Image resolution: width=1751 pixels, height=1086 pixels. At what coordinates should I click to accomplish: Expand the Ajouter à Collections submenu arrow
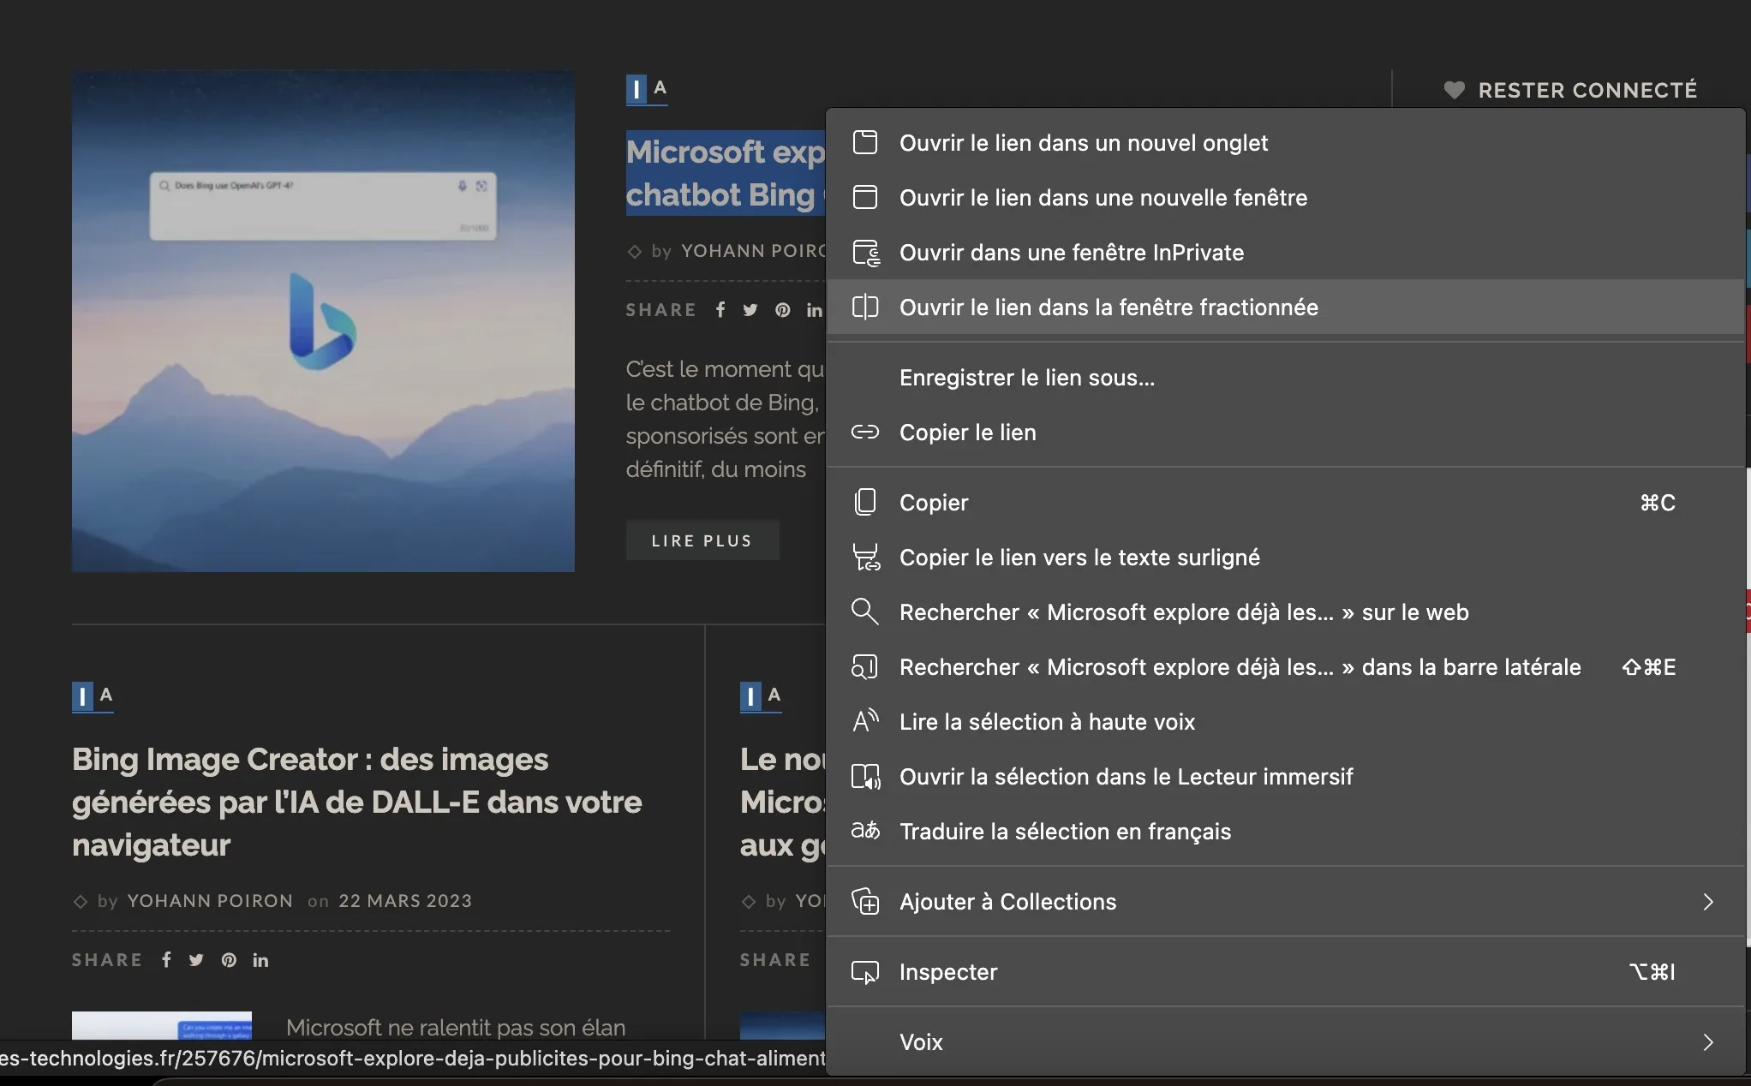point(1708,901)
